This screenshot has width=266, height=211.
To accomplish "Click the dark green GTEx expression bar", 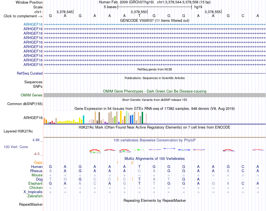I will tap(142, 118).
